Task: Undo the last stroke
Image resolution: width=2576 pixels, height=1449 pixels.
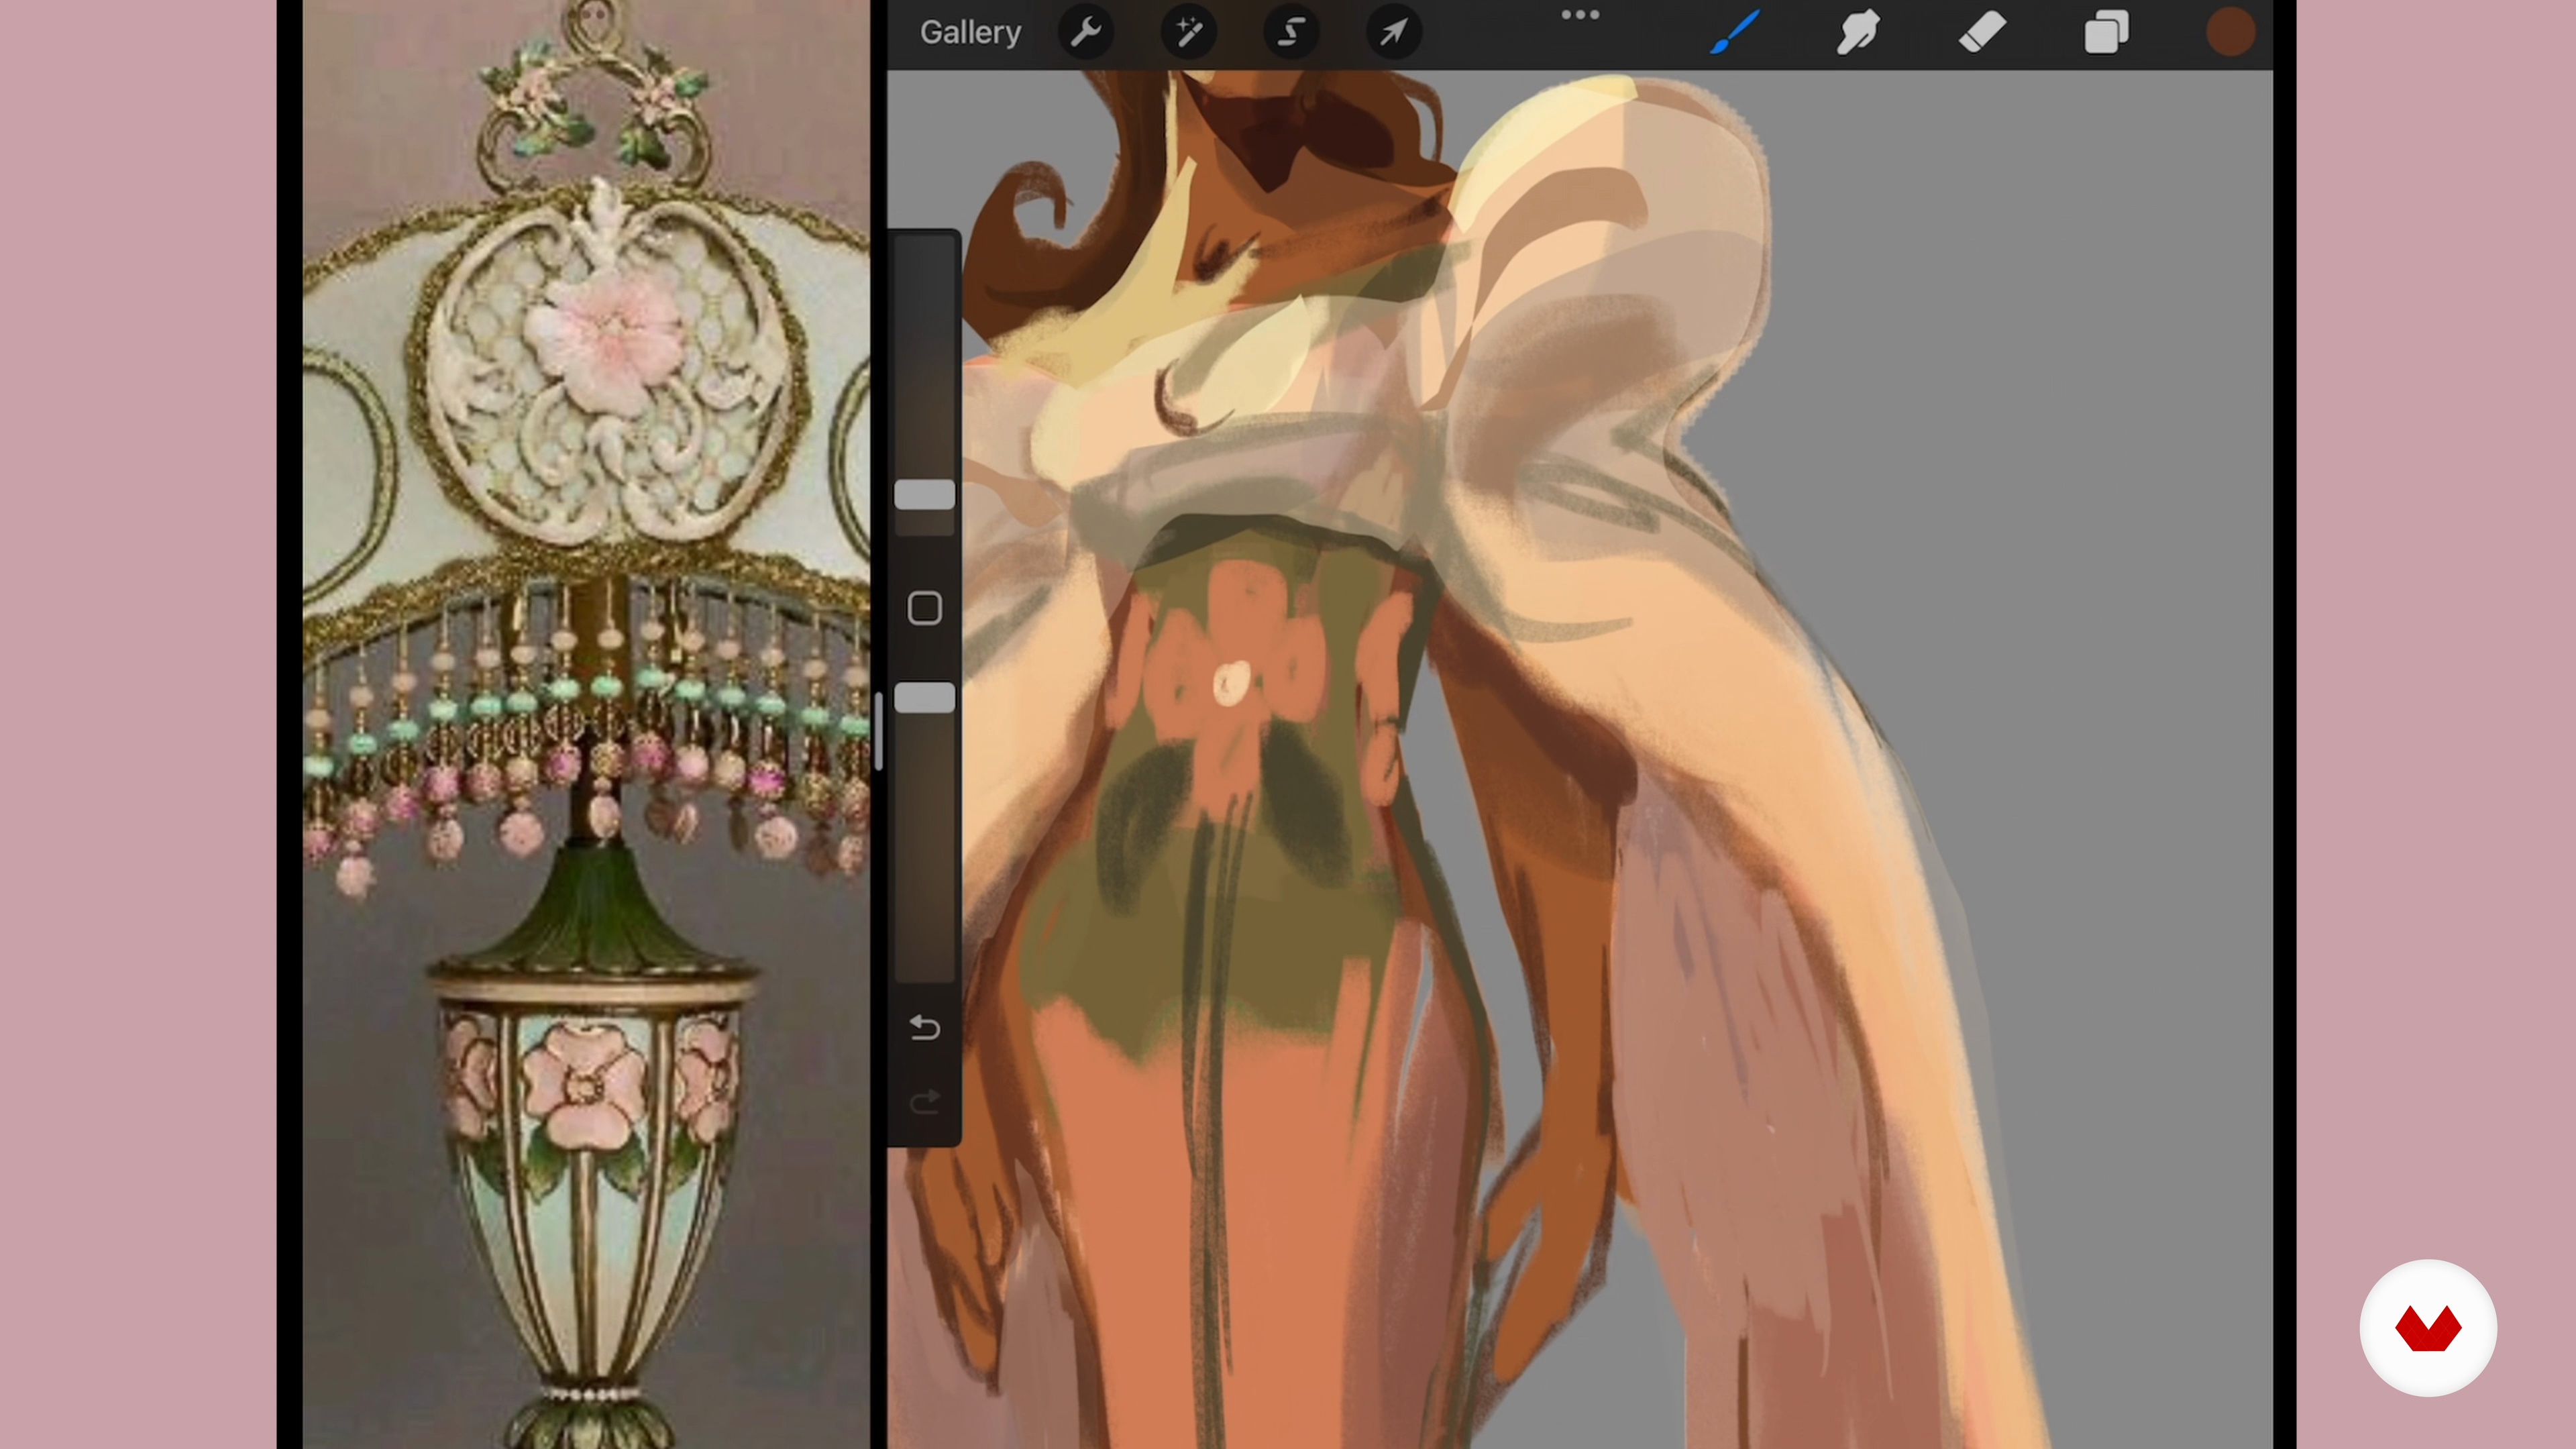Action: (x=924, y=1027)
